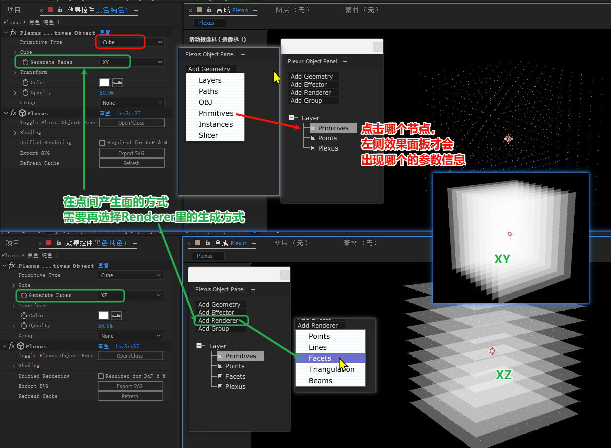Click the Points node icon in the lower object tree
The width and height of the screenshot is (611, 448).
point(220,366)
